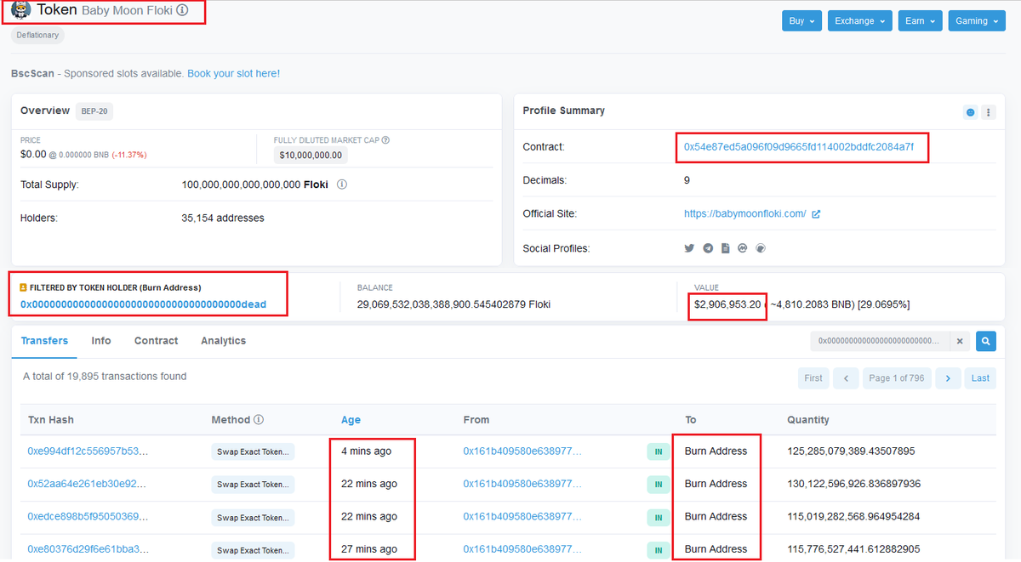The height and width of the screenshot is (562, 1021).
Task: Click the Page 1 of 796 indicator
Action: (x=897, y=378)
